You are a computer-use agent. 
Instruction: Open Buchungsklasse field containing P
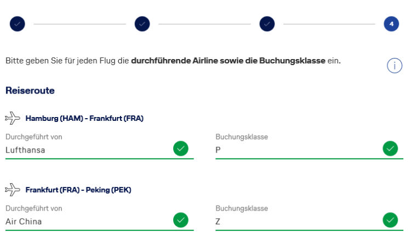tap(296, 150)
